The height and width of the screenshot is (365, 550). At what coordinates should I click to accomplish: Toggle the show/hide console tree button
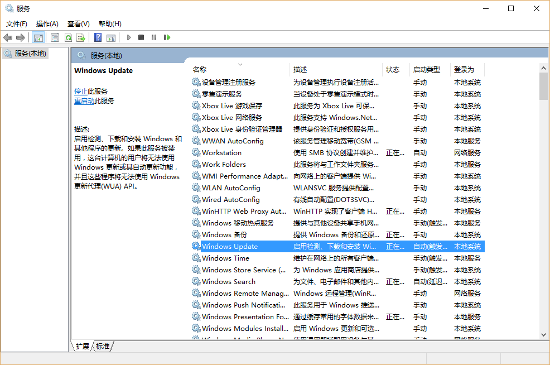click(x=38, y=37)
